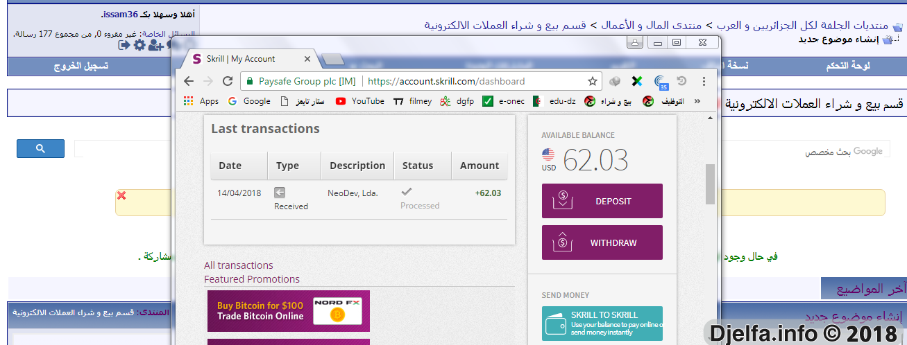Click the Skrill page scroll-up arrow
Viewport: 907px width, 345px height.
pos(710,118)
